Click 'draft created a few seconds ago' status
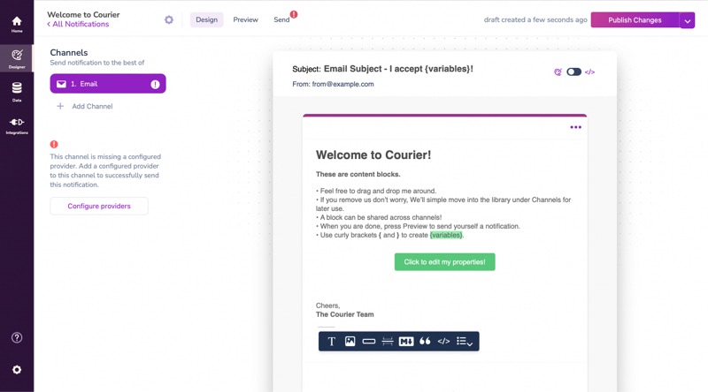The width and height of the screenshot is (708, 392). tap(535, 19)
